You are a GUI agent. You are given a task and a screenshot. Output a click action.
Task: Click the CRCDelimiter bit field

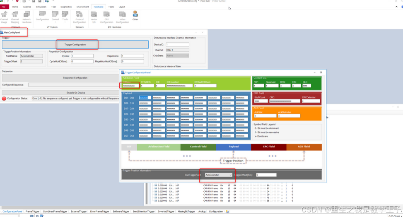pos(311,101)
